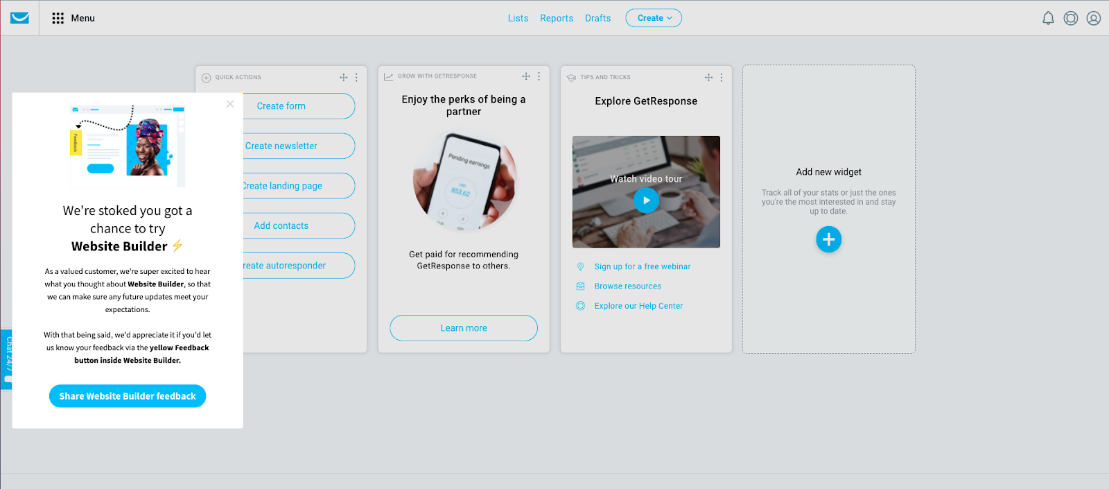The image size is (1109, 489).
Task: Click the GetResponse envelope logo
Action: pyautogui.click(x=20, y=18)
